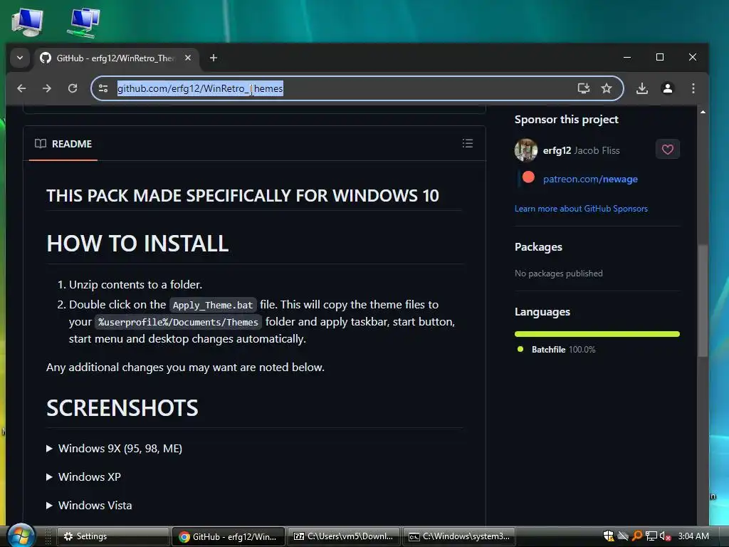Screen dimensions: 729x547
Task: Click the page vertical scrollbar thumb
Action: click(x=703, y=301)
